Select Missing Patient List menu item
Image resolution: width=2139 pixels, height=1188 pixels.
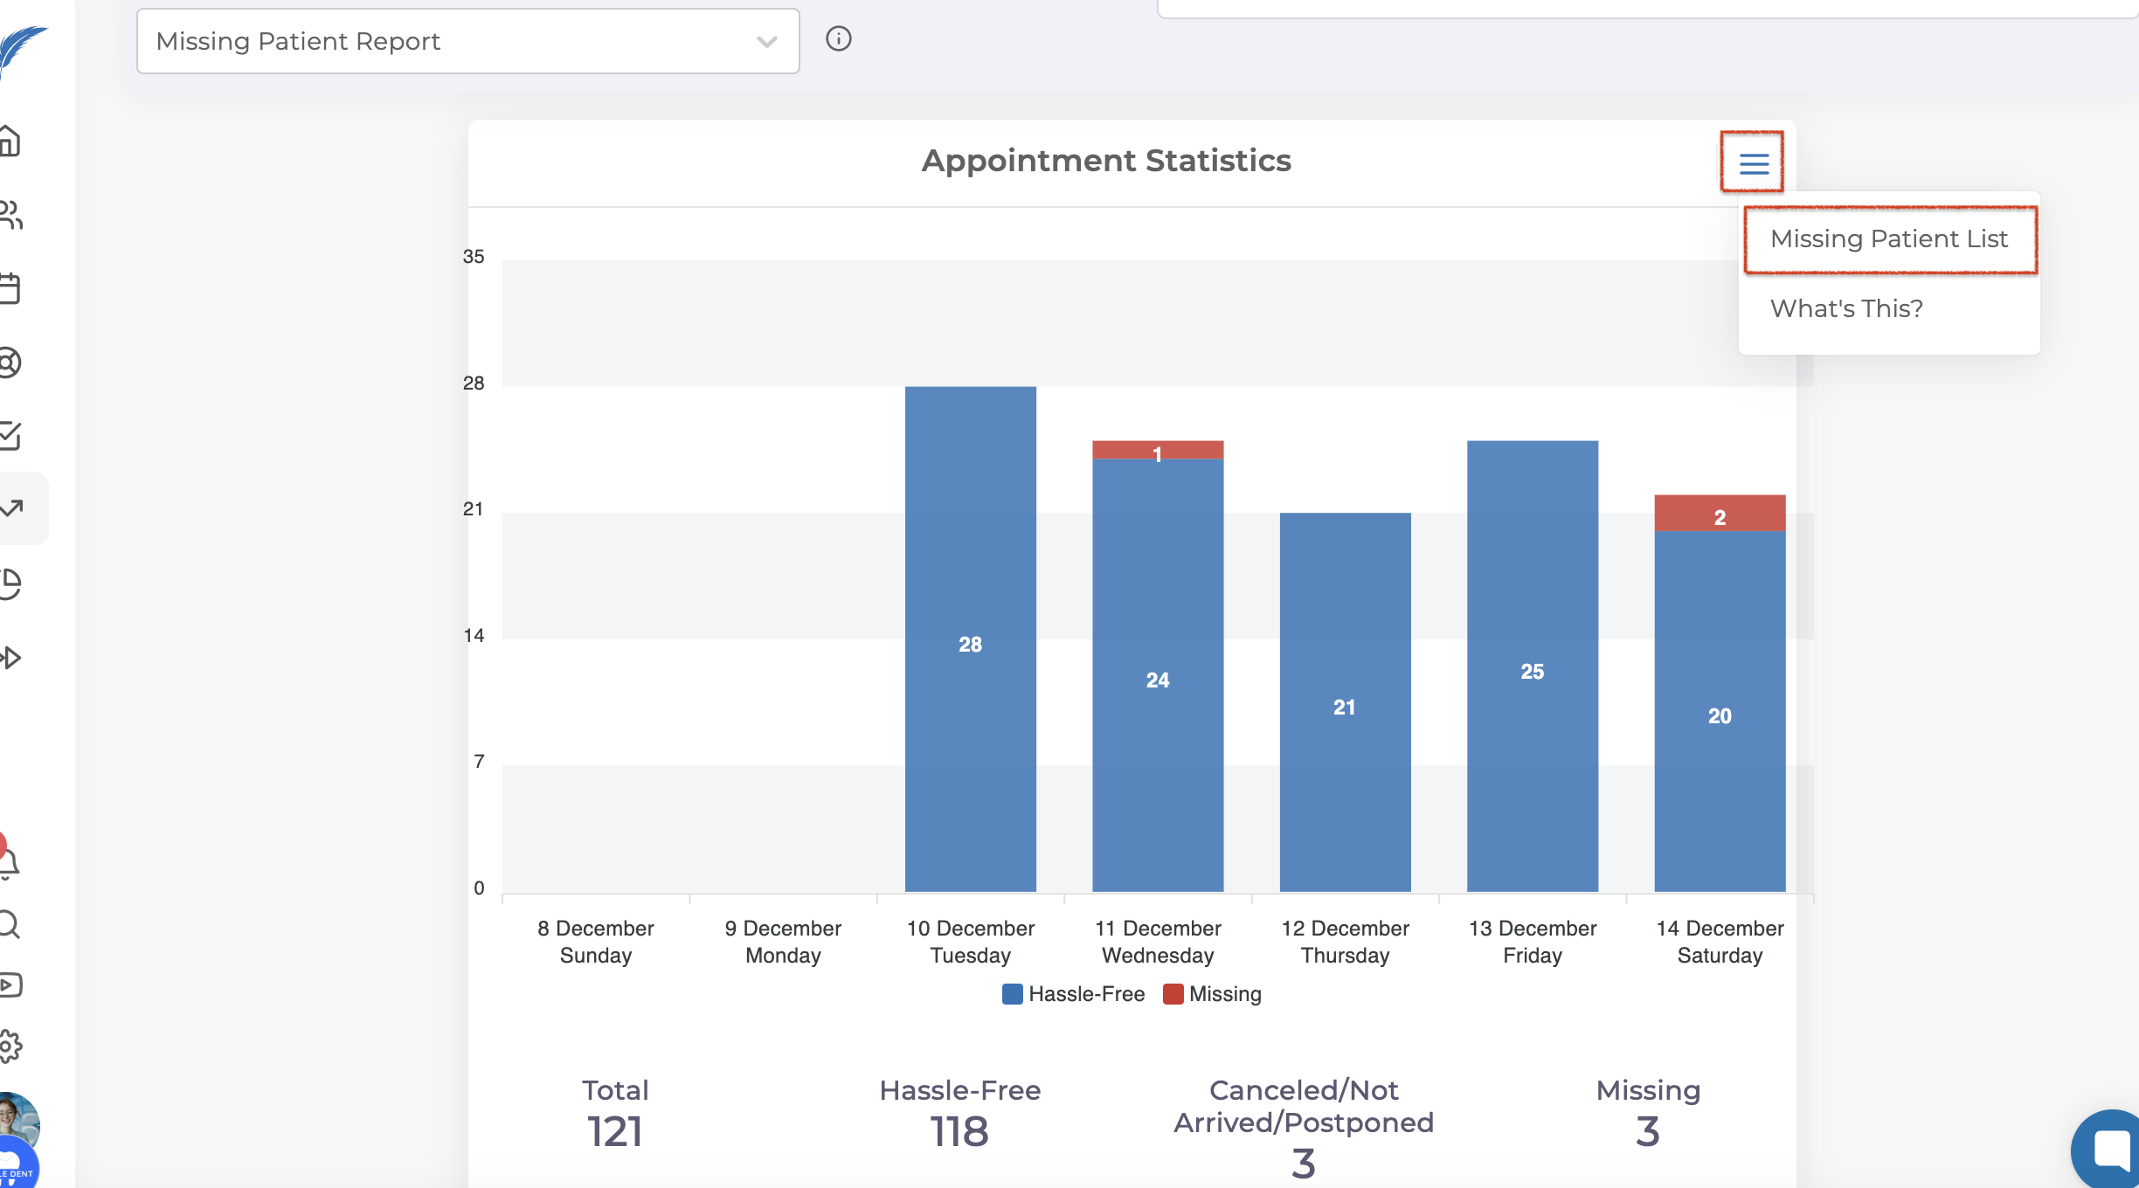click(x=1888, y=239)
